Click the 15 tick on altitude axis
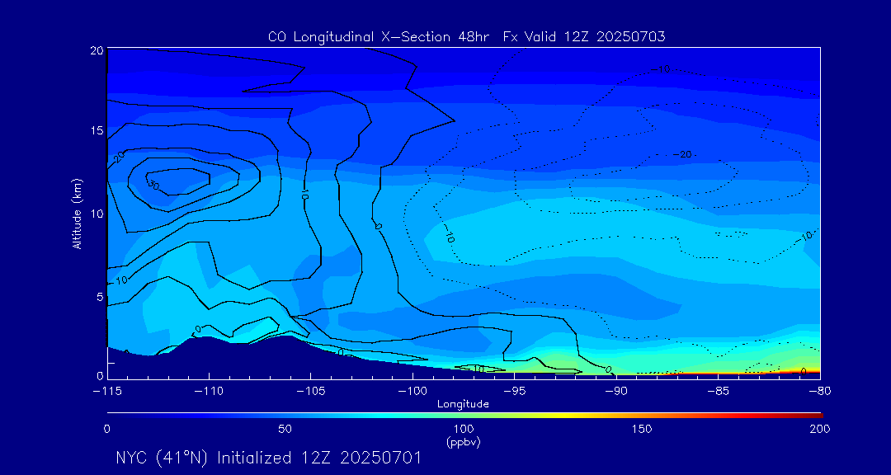Image resolution: width=891 pixels, height=475 pixels. click(x=97, y=130)
